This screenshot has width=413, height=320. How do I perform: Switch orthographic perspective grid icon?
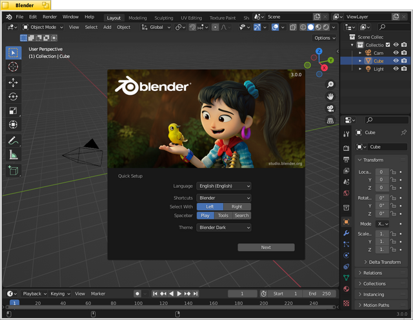330,121
